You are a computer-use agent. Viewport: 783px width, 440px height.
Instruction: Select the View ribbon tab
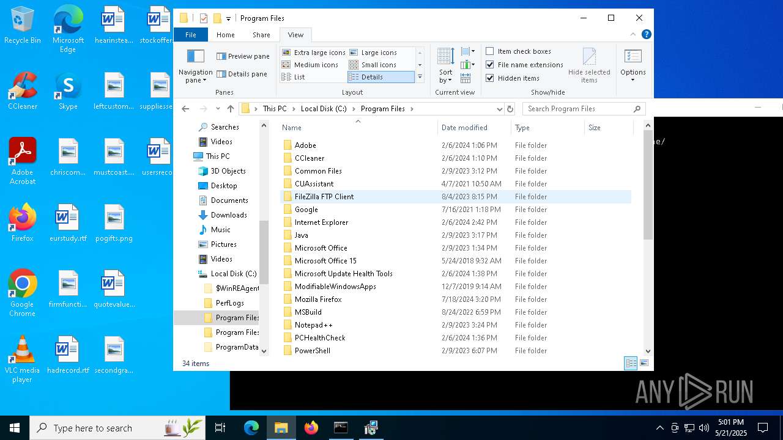pyautogui.click(x=295, y=35)
